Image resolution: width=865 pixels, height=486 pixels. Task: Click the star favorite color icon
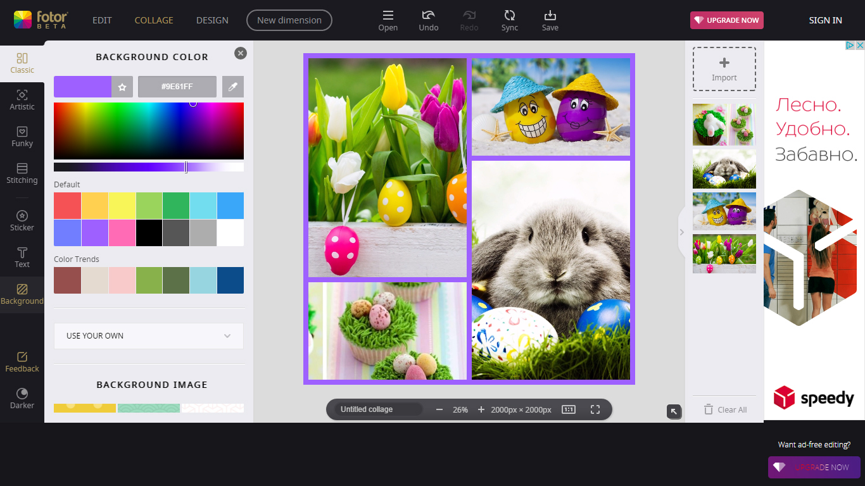pyautogui.click(x=122, y=87)
